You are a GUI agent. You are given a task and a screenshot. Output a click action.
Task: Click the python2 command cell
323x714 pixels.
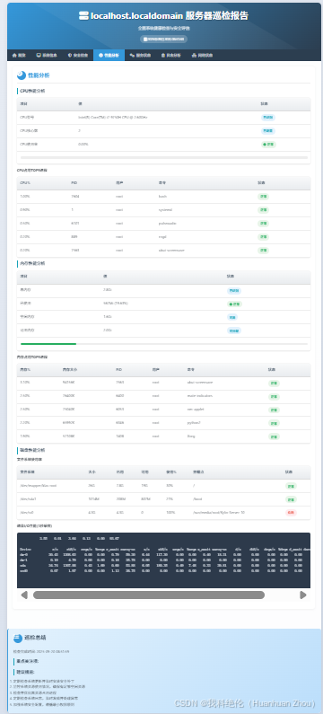(x=193, y=423)
